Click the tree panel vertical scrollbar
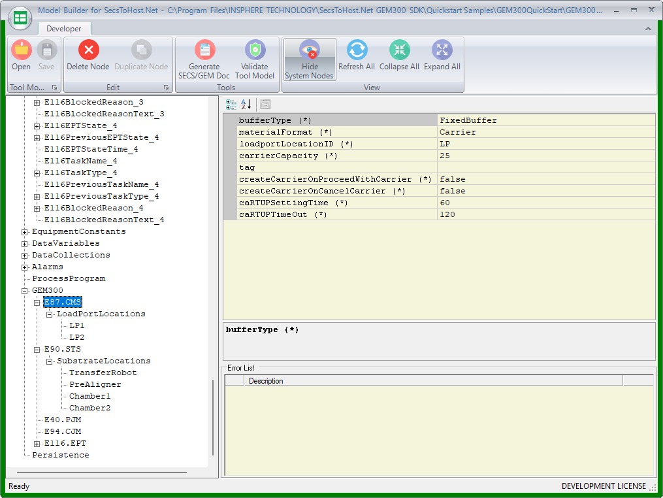Screen dimensions: 663x498 point(212,417)
